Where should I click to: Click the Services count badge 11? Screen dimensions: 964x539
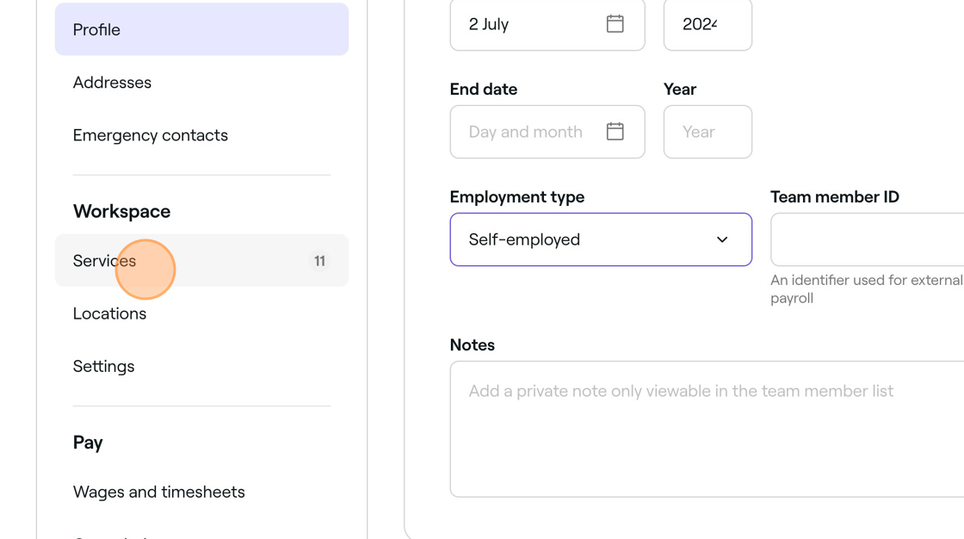[319, 261]
